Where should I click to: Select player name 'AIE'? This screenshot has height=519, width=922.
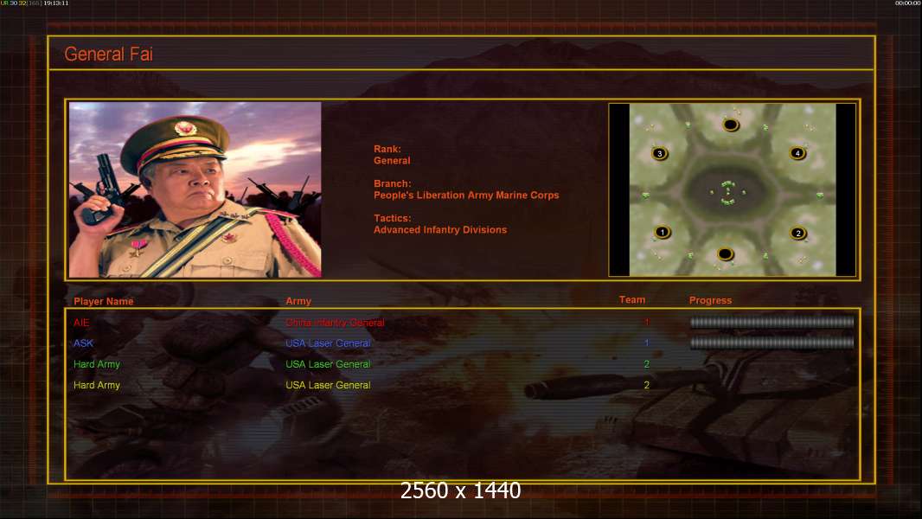click(81, 323)
